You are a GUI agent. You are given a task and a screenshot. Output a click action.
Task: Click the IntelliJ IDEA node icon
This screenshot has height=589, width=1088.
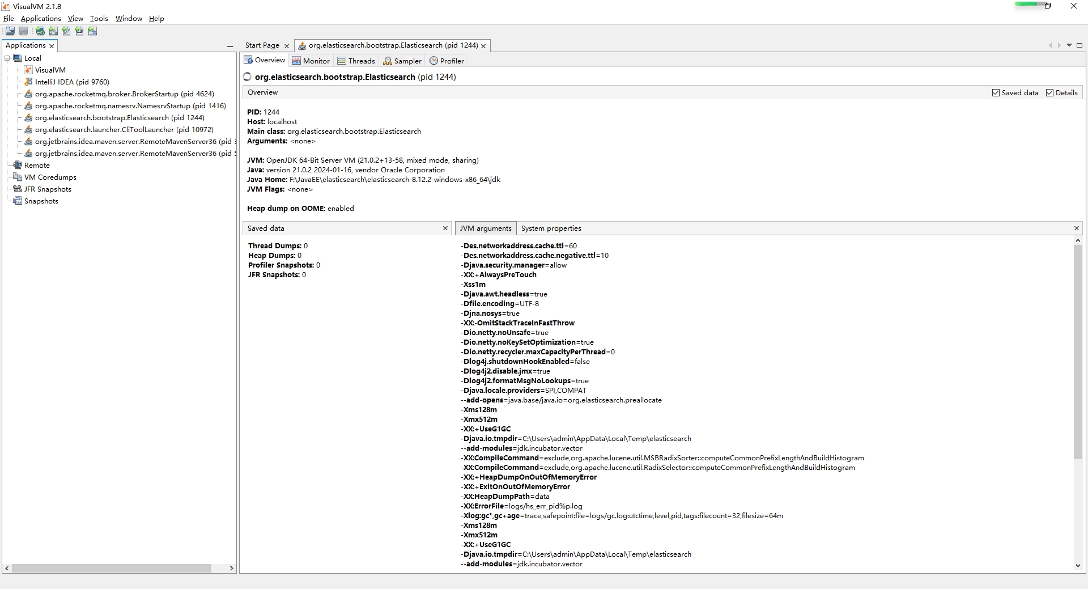click(28, 82)
